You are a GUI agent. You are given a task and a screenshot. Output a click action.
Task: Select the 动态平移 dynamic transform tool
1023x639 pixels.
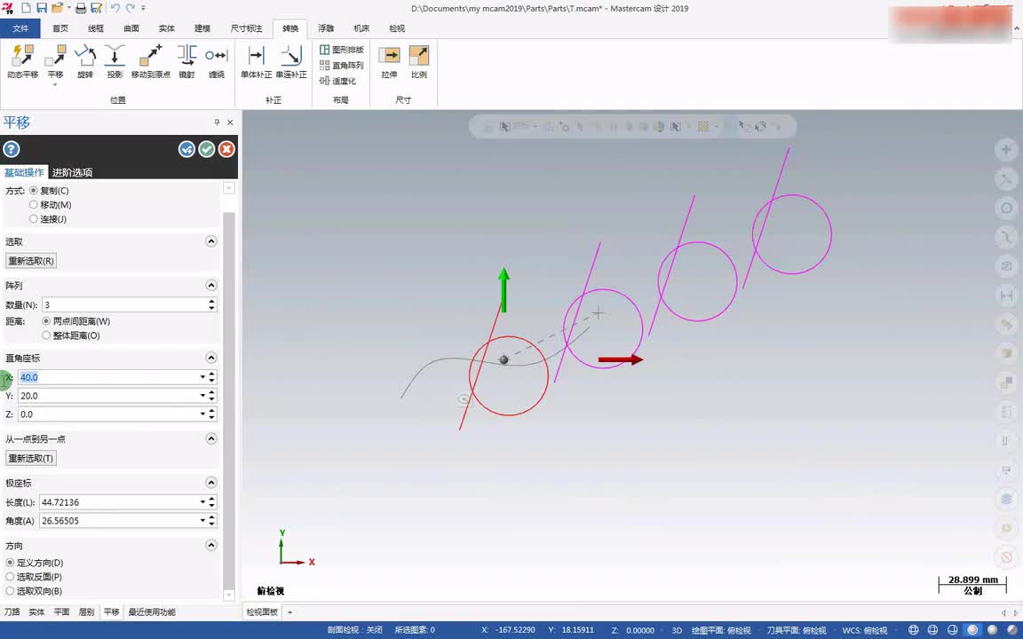(x=23, y=61)
